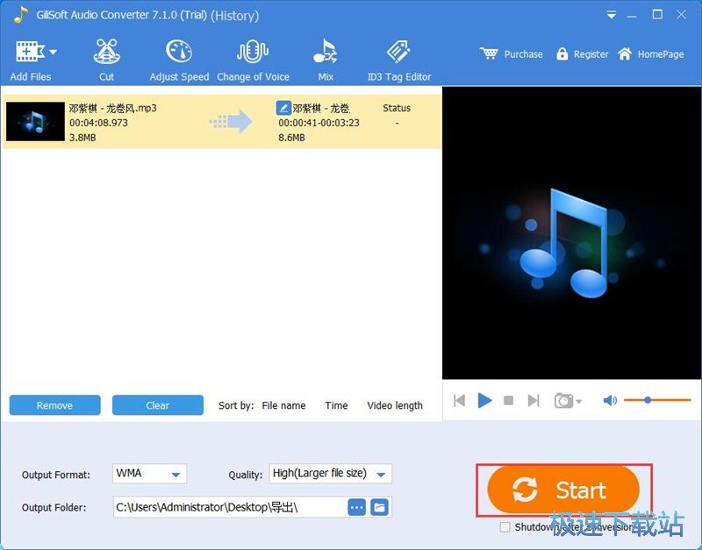This screenshot has width=702, height=550.
Task: Select output range 00:00:41-00:03:23
Action: click(x=319, y=123)
